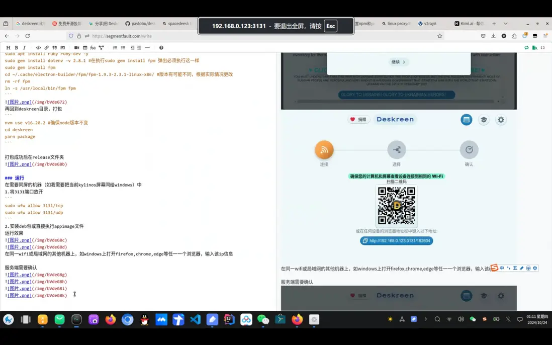Click the Deskreen QR code image

pyautogui.click(x=396, y=205)
